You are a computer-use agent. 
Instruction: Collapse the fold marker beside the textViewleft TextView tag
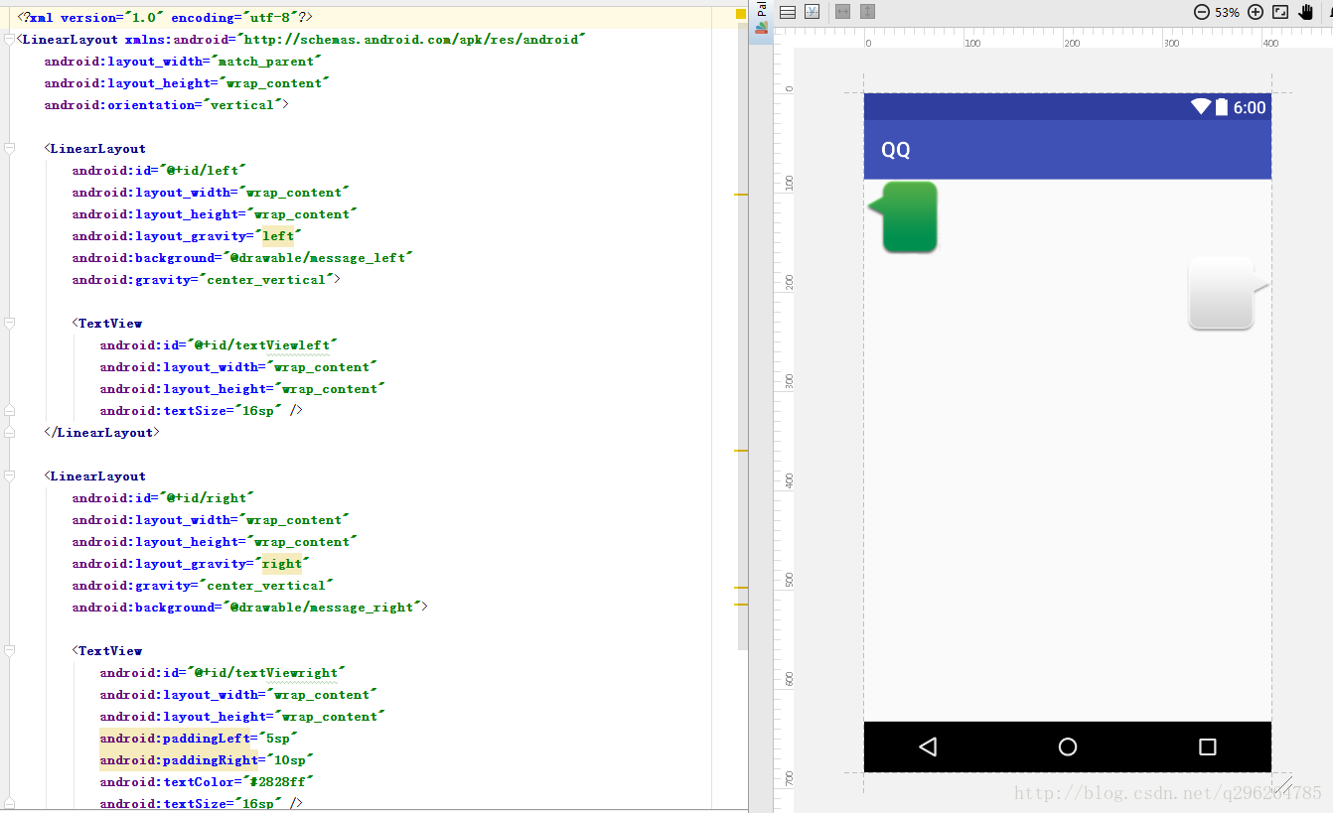click(x=9, y=324)
